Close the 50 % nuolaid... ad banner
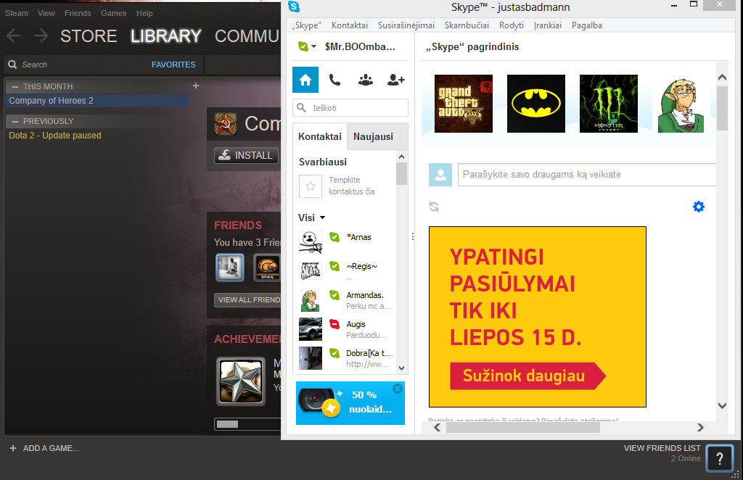The height and width of the screenshot is (480, 743). click(398, 389)
